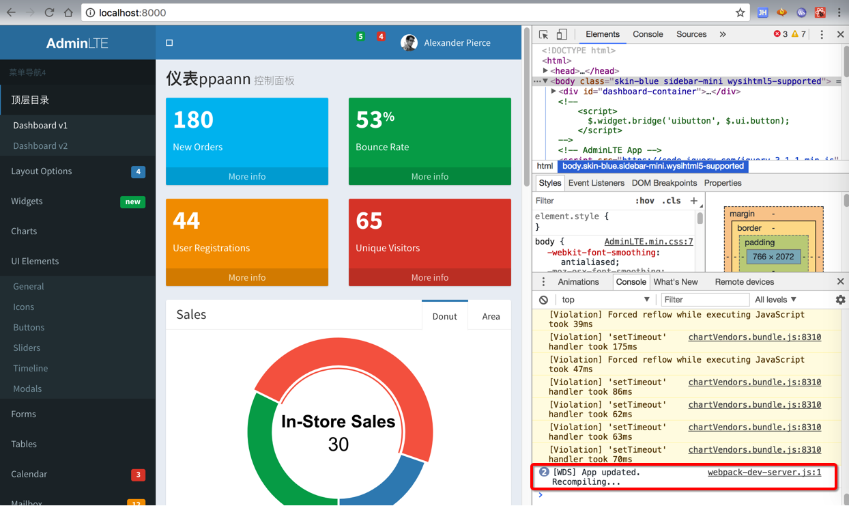The height and width of the screenshot is (506, 849).
Task: Expand Widgets sidebar item
Action: click(x=78, y=201)
